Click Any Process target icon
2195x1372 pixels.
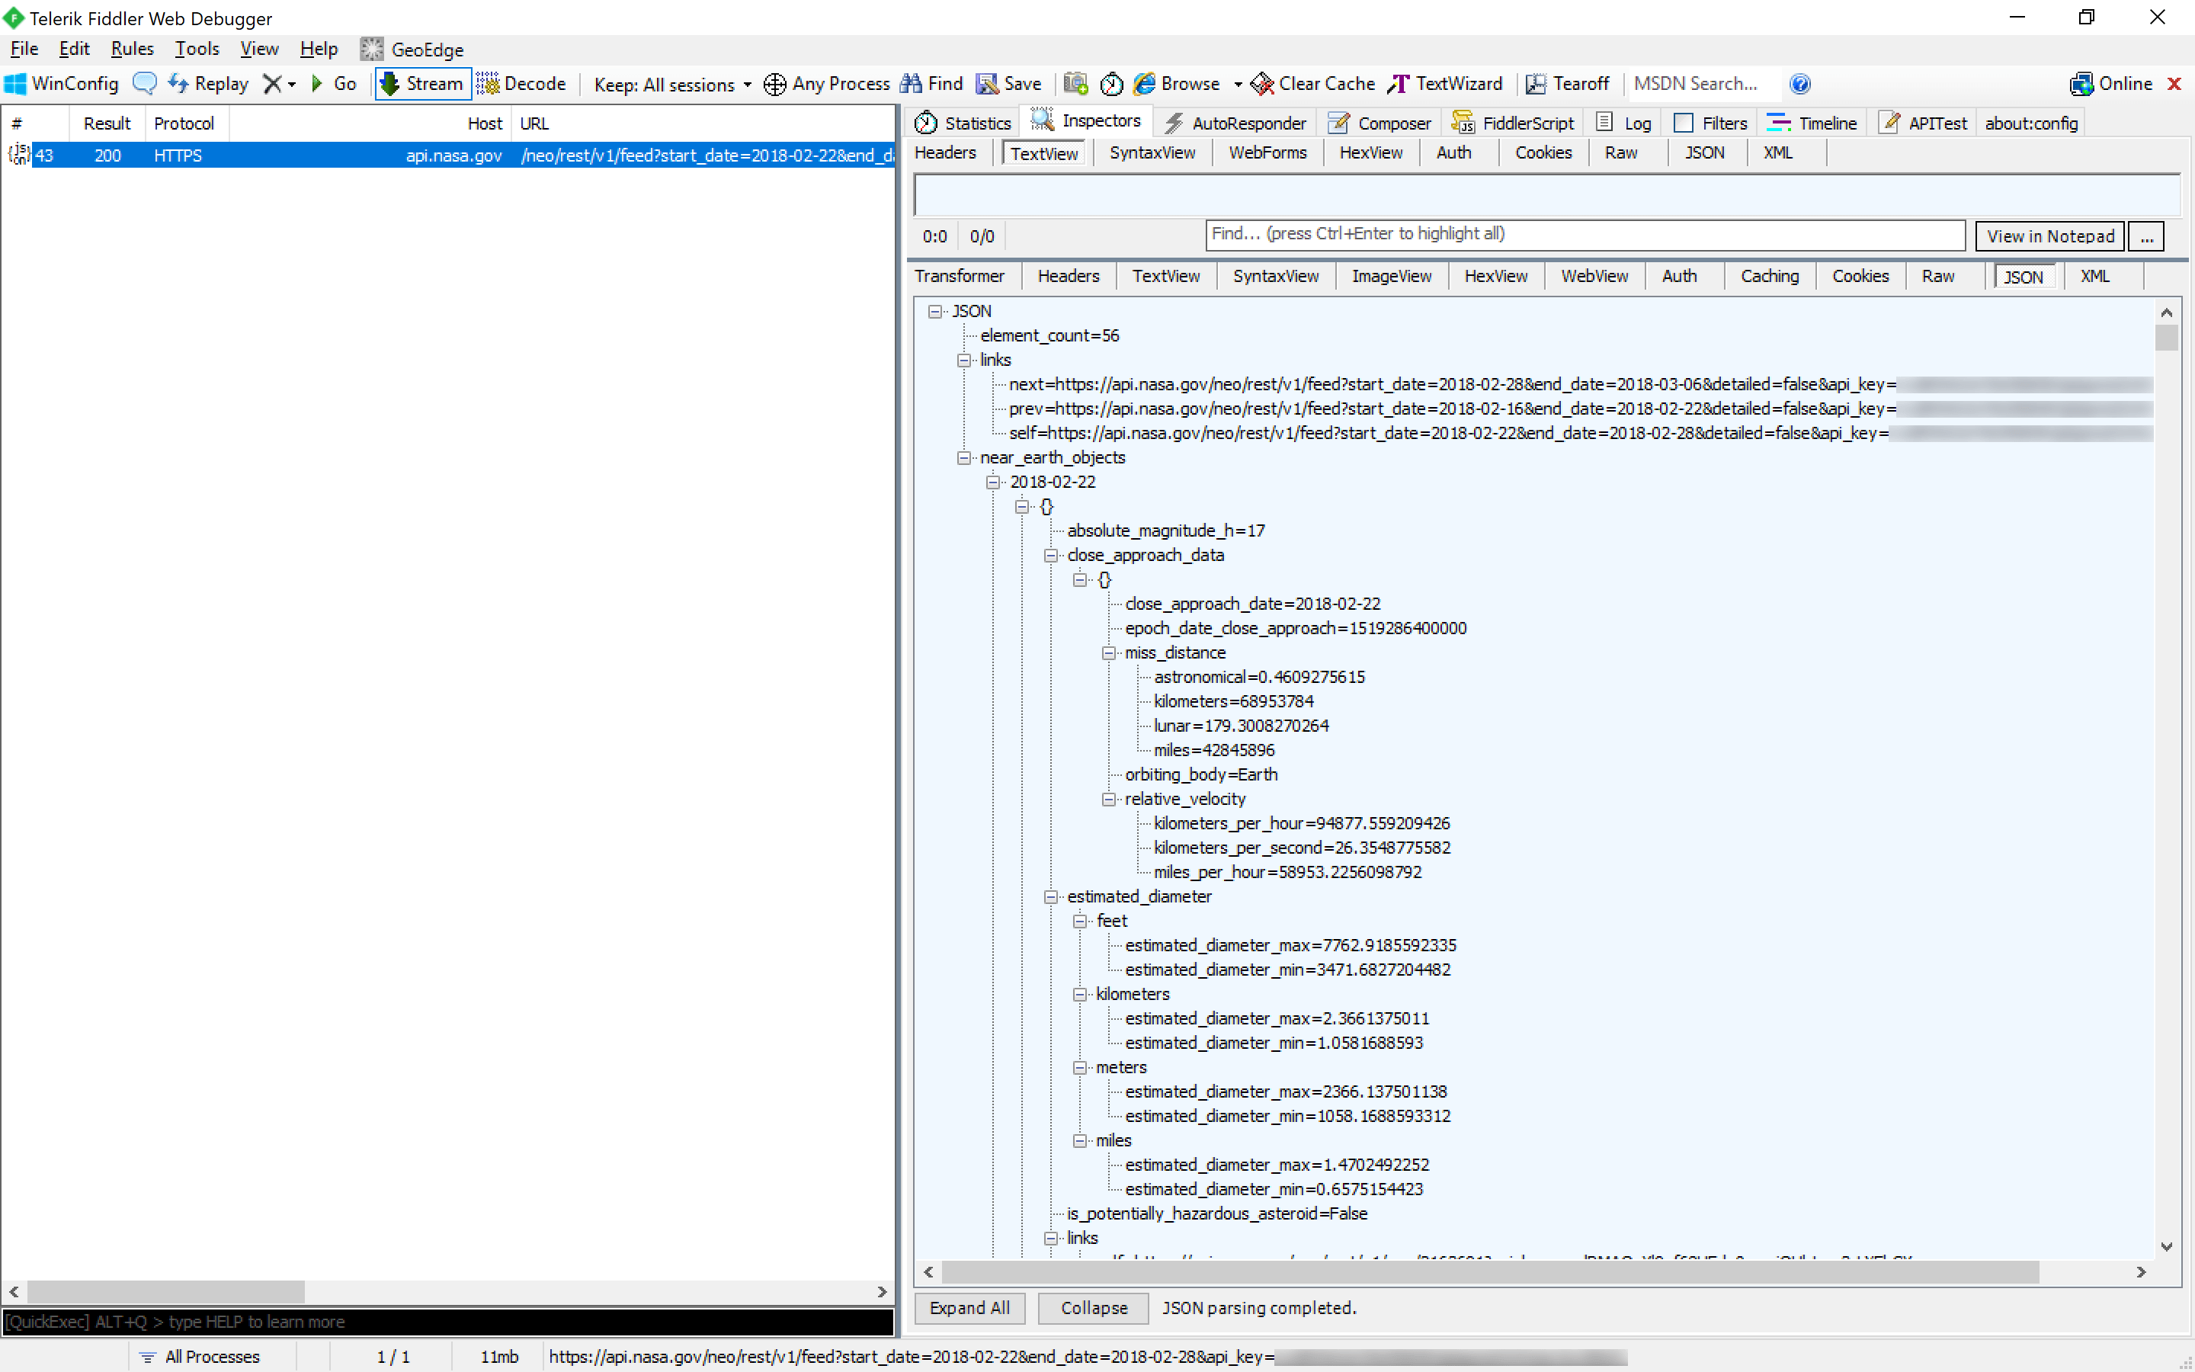[774, 85]
